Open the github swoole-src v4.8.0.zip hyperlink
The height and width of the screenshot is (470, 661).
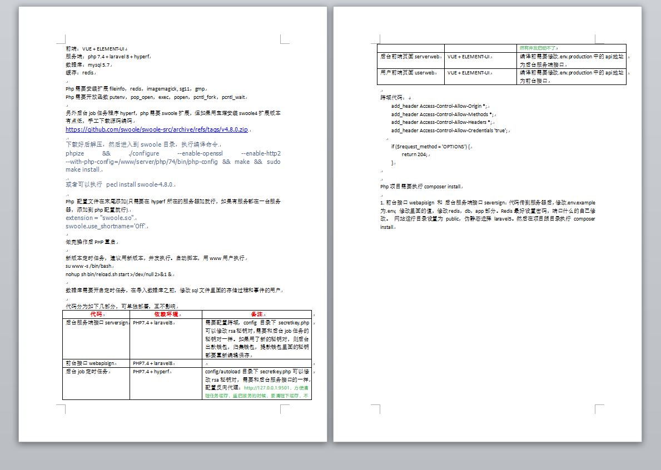coord(157,129)
